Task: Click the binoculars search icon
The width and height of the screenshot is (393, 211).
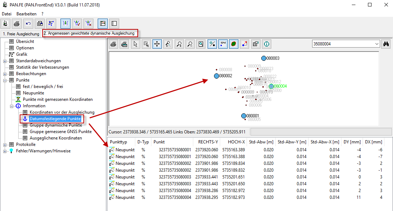Action: point(386,44)
